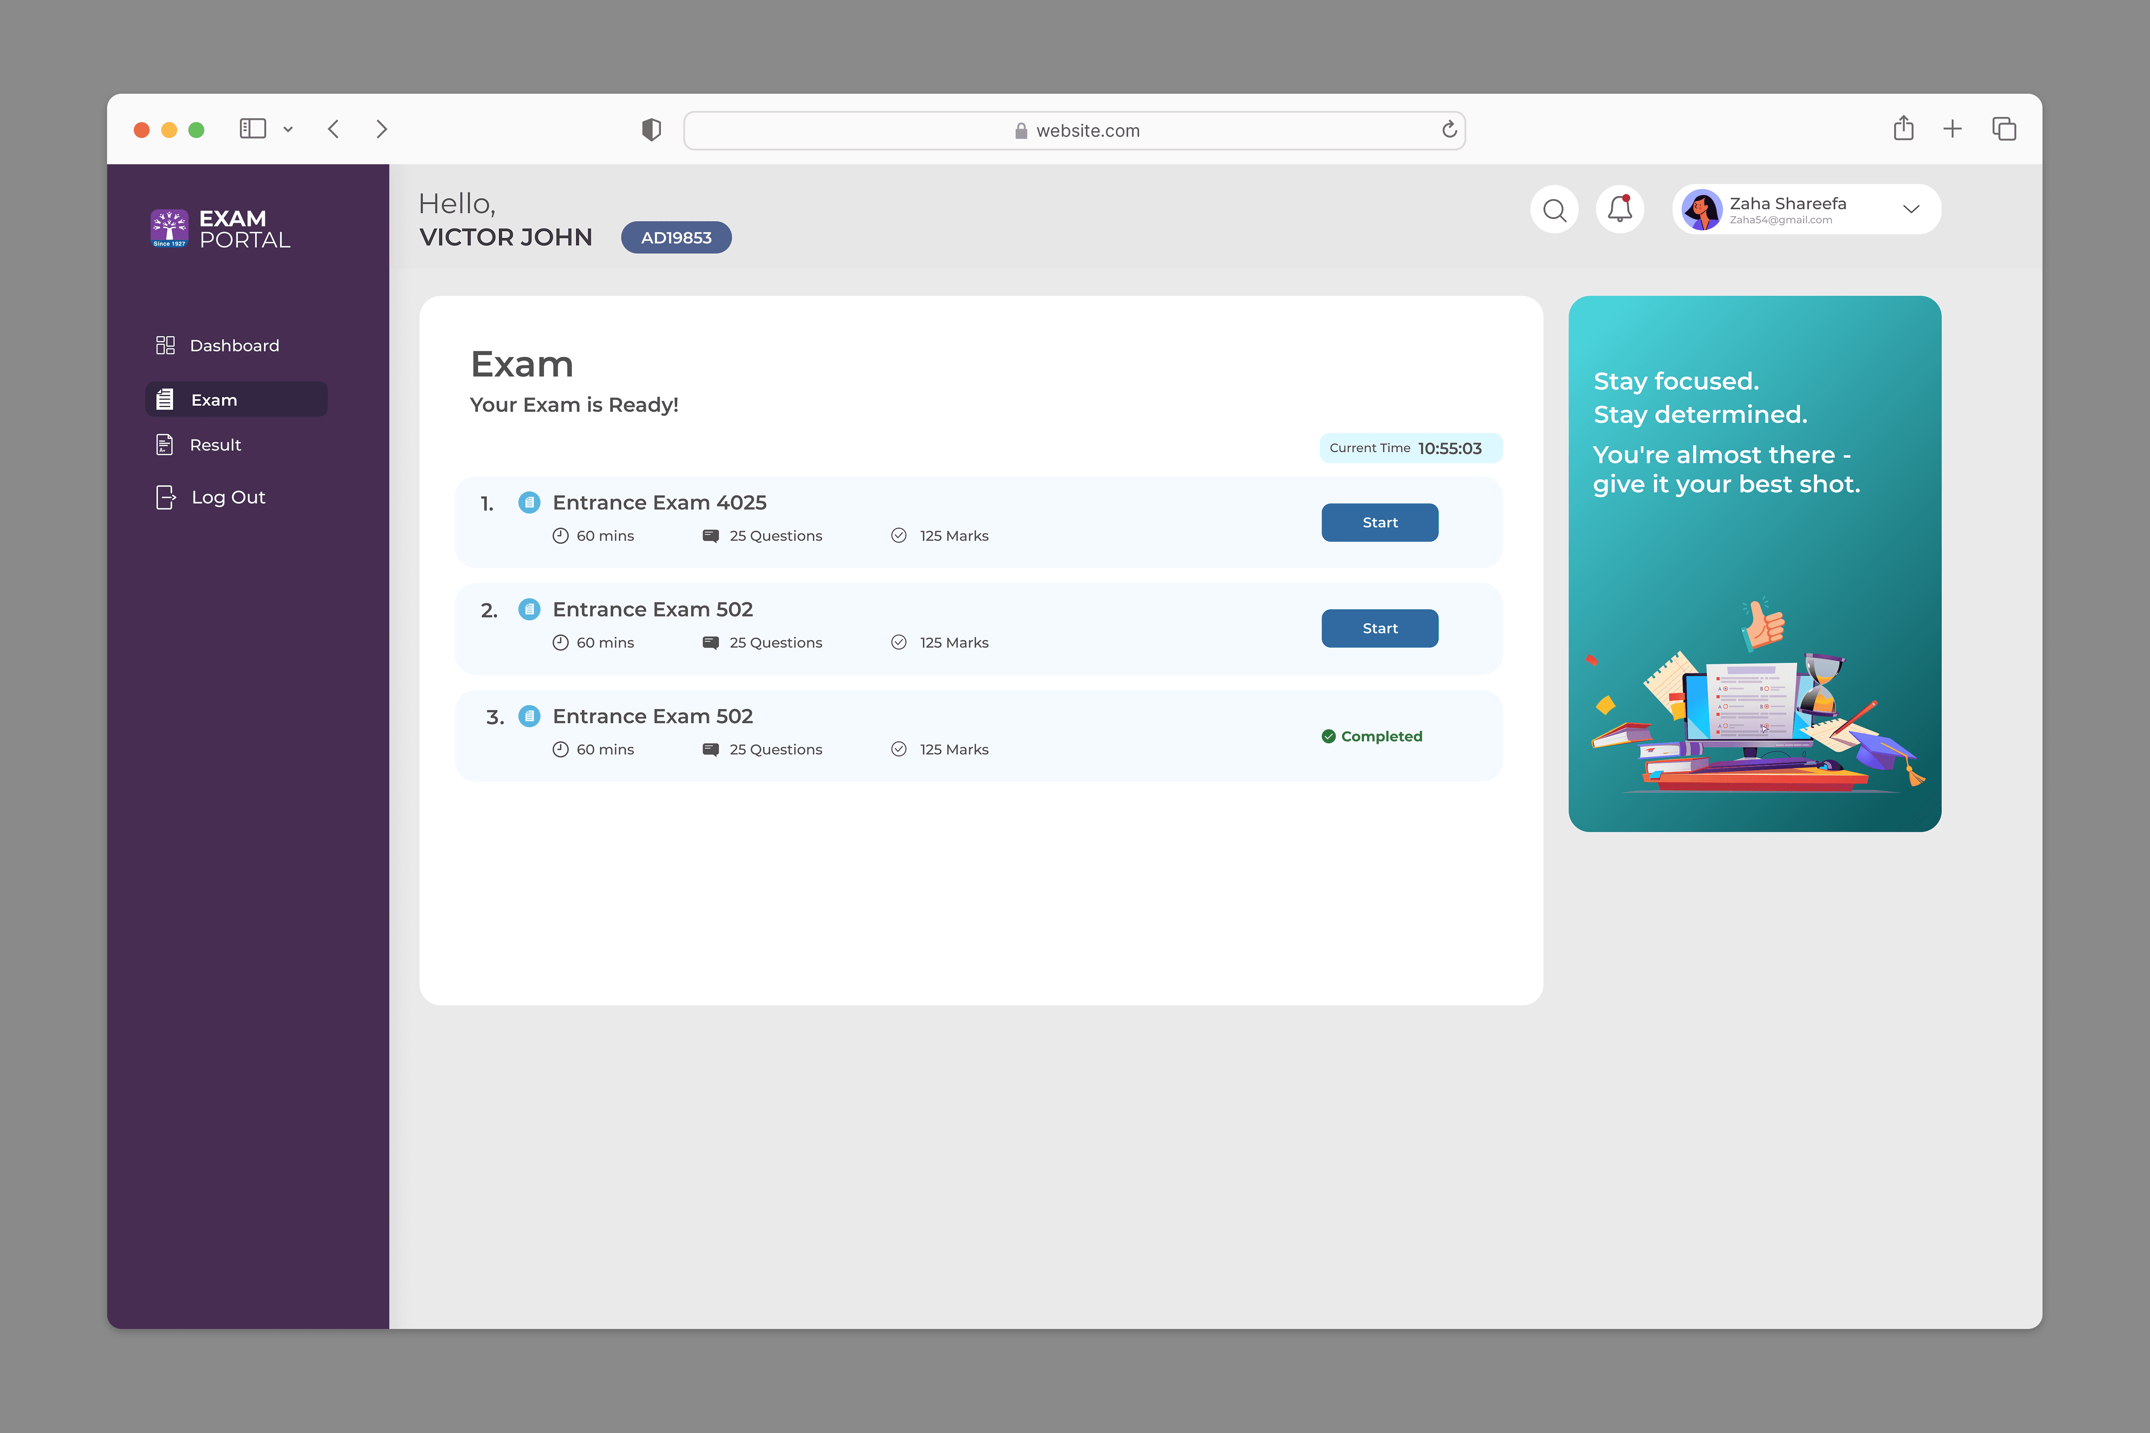Click the clock icon beside Entrance Exam 4025 duration

560,536
